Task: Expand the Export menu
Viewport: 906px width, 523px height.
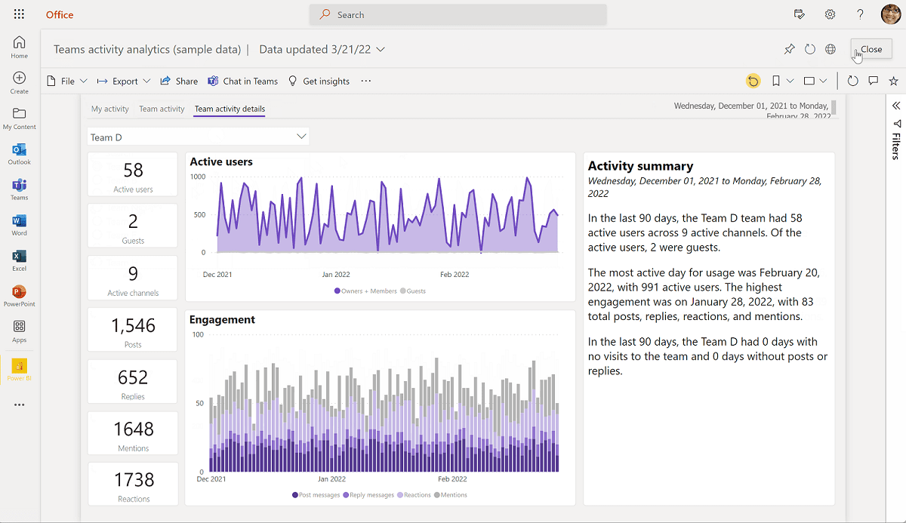Action: click(x=123, y=81)
